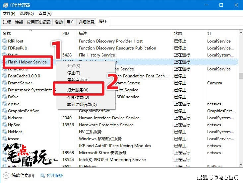
Task: Click the scrollbar down arrow
Action: coord(241,165)
